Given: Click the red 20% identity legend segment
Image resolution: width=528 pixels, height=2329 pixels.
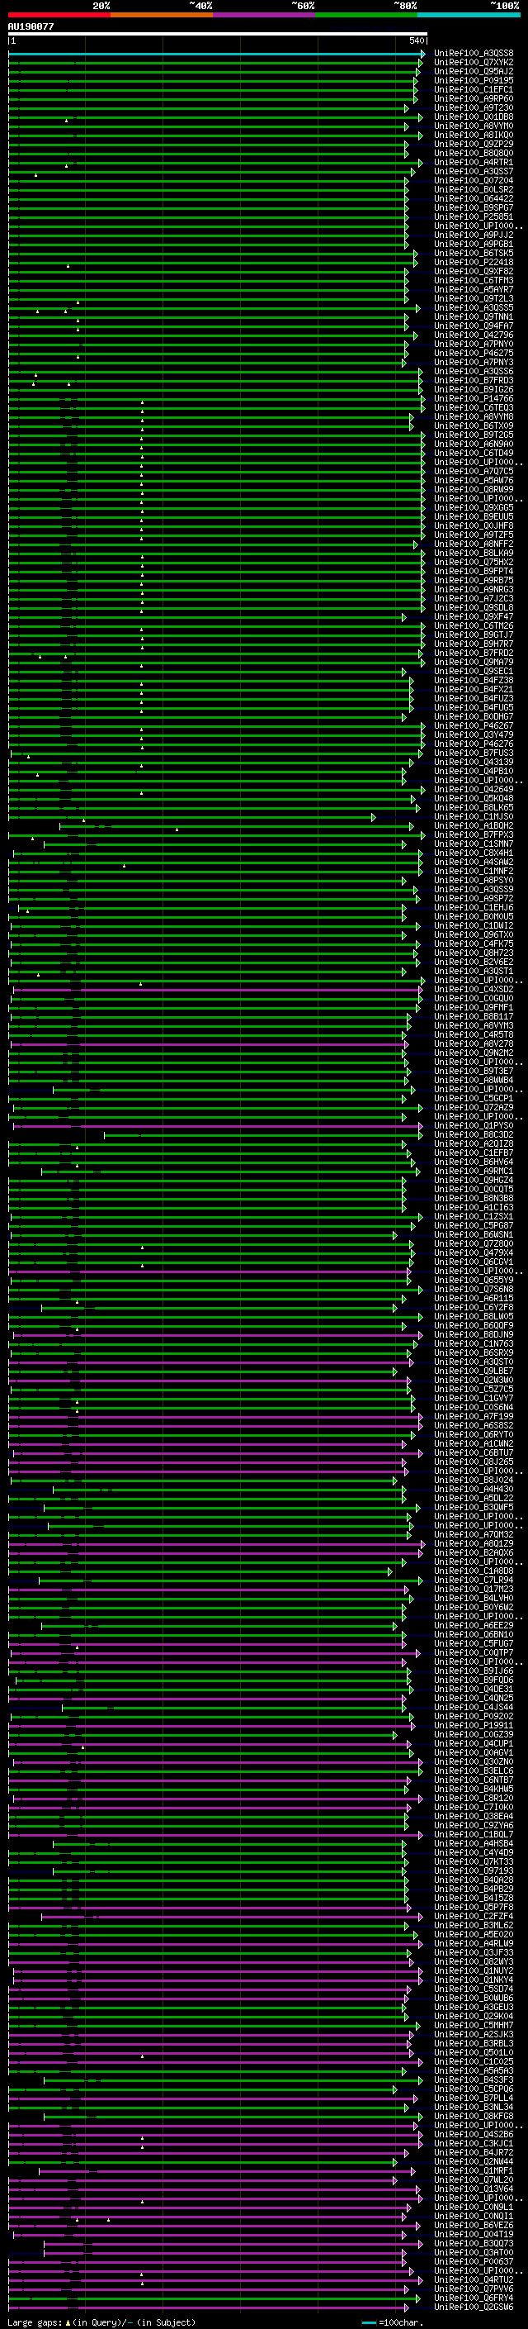Looking at the screenshot, I should pos(59,15).
